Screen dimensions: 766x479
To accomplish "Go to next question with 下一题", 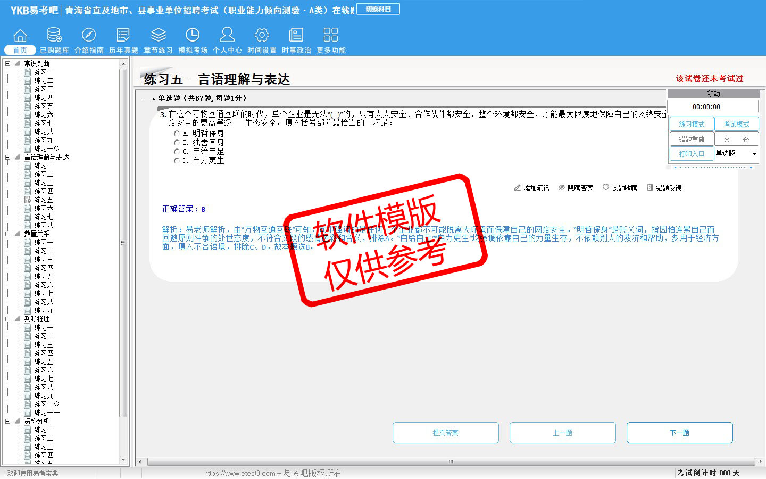I will (x=679, y=433).
